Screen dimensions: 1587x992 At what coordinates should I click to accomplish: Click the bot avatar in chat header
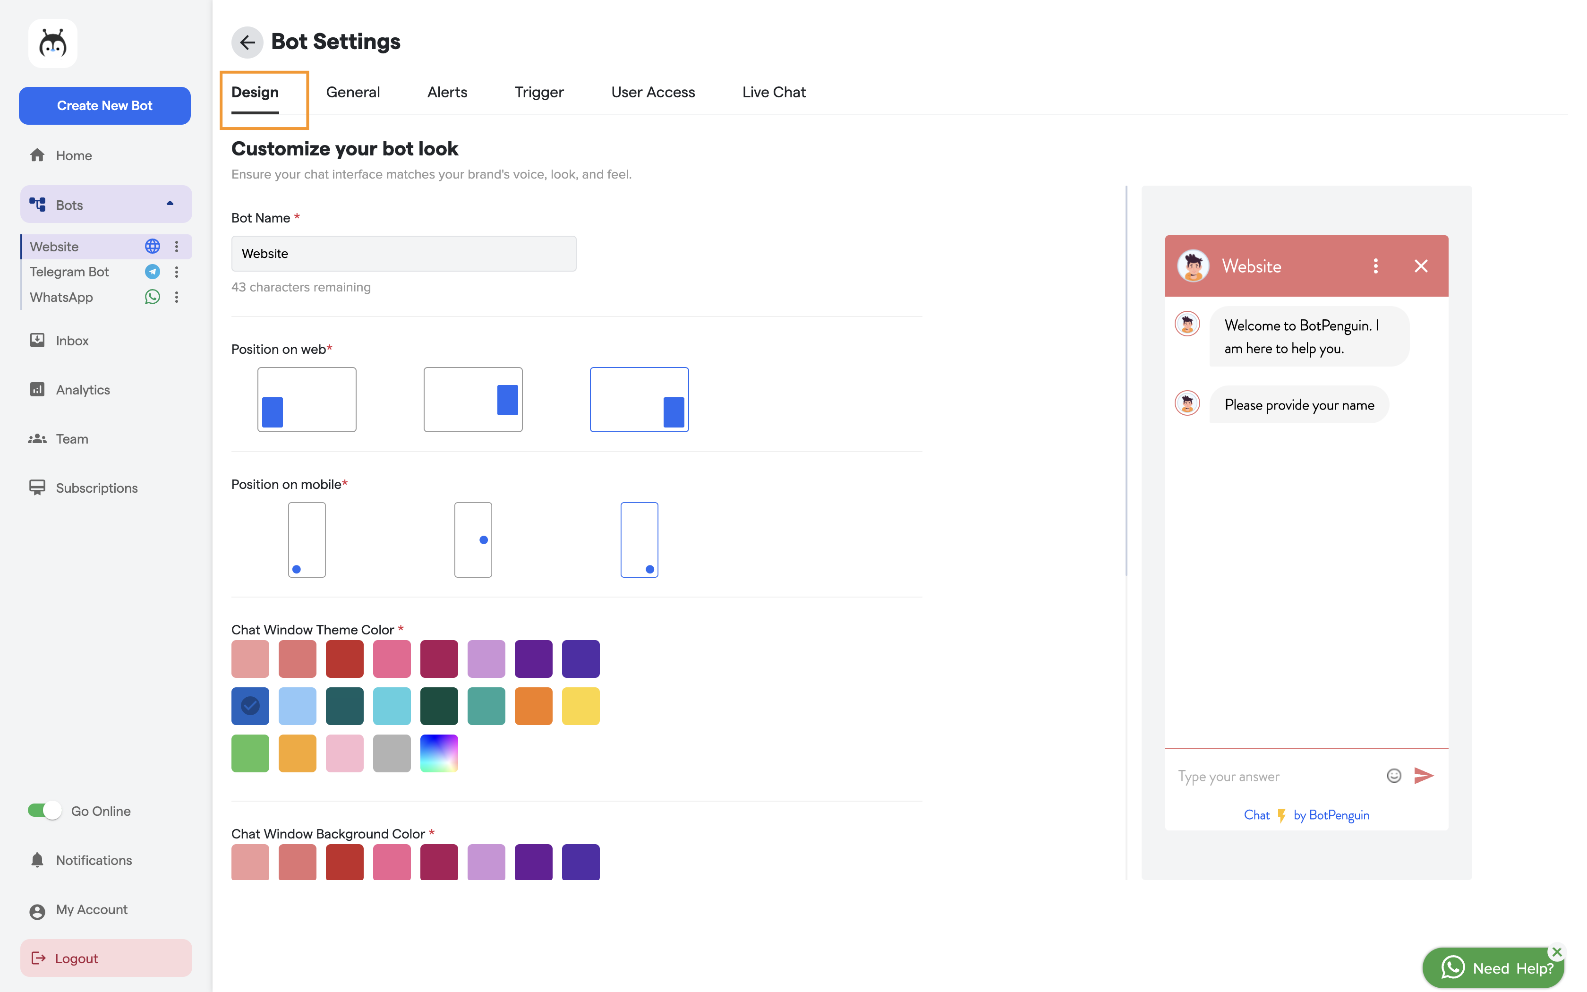1194,265
